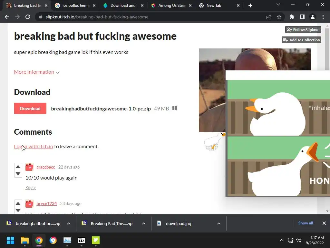This screenshot has width=330, height=248.
Task: Expand options for Breaking Bad The....zip download
Action: (x=144, y=223)
